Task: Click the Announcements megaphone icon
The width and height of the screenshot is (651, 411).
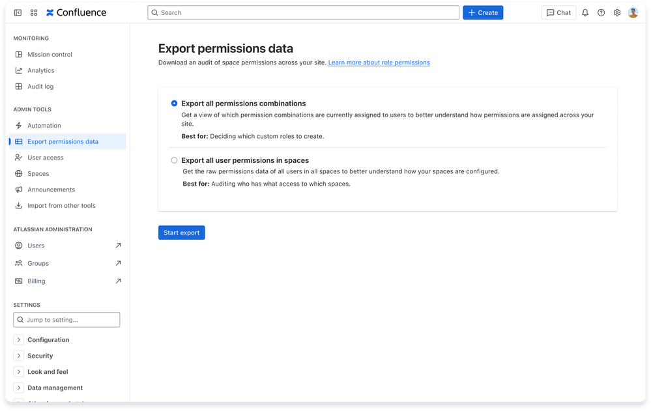Action: pyautogui.click(x=19, y=190)
